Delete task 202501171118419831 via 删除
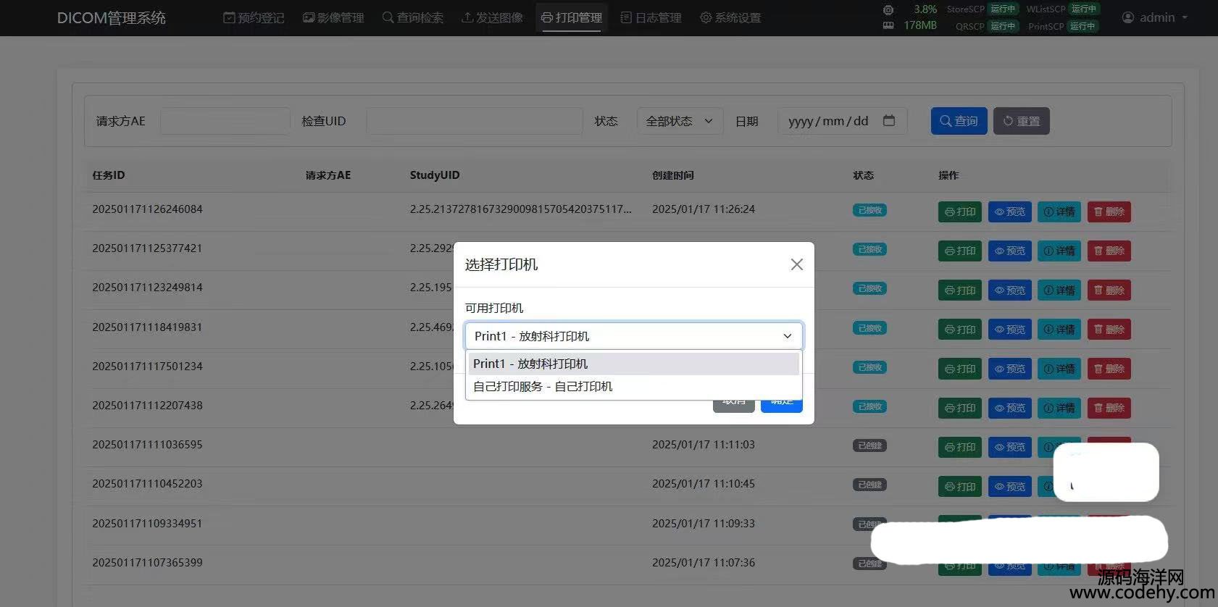Screen dimensions: 1218x607 (x=1109, y=330)
